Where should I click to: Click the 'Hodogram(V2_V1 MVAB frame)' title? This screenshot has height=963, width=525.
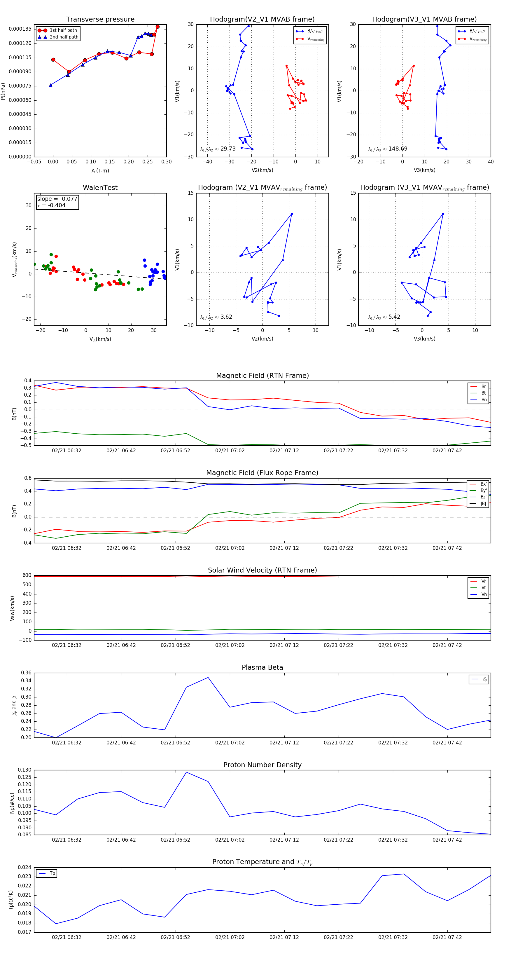(262, 20)
